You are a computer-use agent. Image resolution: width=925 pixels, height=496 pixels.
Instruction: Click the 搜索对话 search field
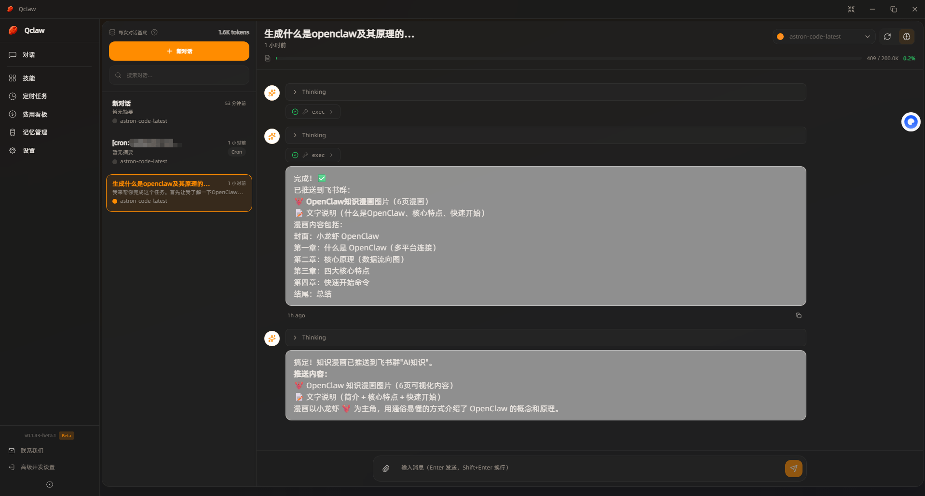pos(179,75)
